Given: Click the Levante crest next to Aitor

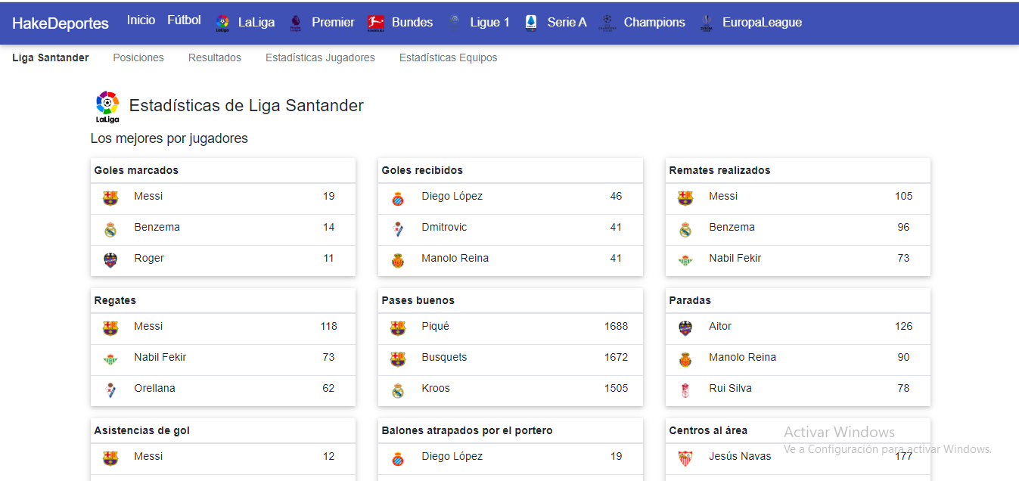Looking at the screenshot, I should pos(685,327).
